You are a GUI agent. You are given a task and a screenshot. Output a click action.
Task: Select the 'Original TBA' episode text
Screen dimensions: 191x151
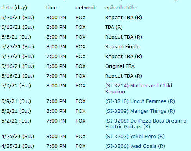pos(120,66)
